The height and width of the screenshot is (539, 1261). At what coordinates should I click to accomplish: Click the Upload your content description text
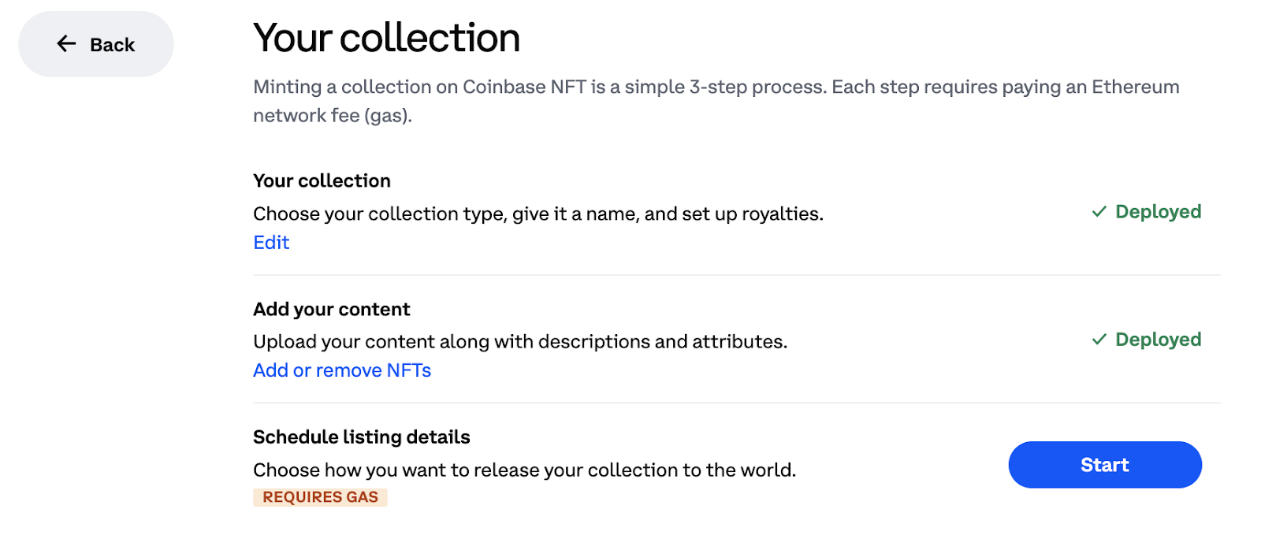point(520,342)
